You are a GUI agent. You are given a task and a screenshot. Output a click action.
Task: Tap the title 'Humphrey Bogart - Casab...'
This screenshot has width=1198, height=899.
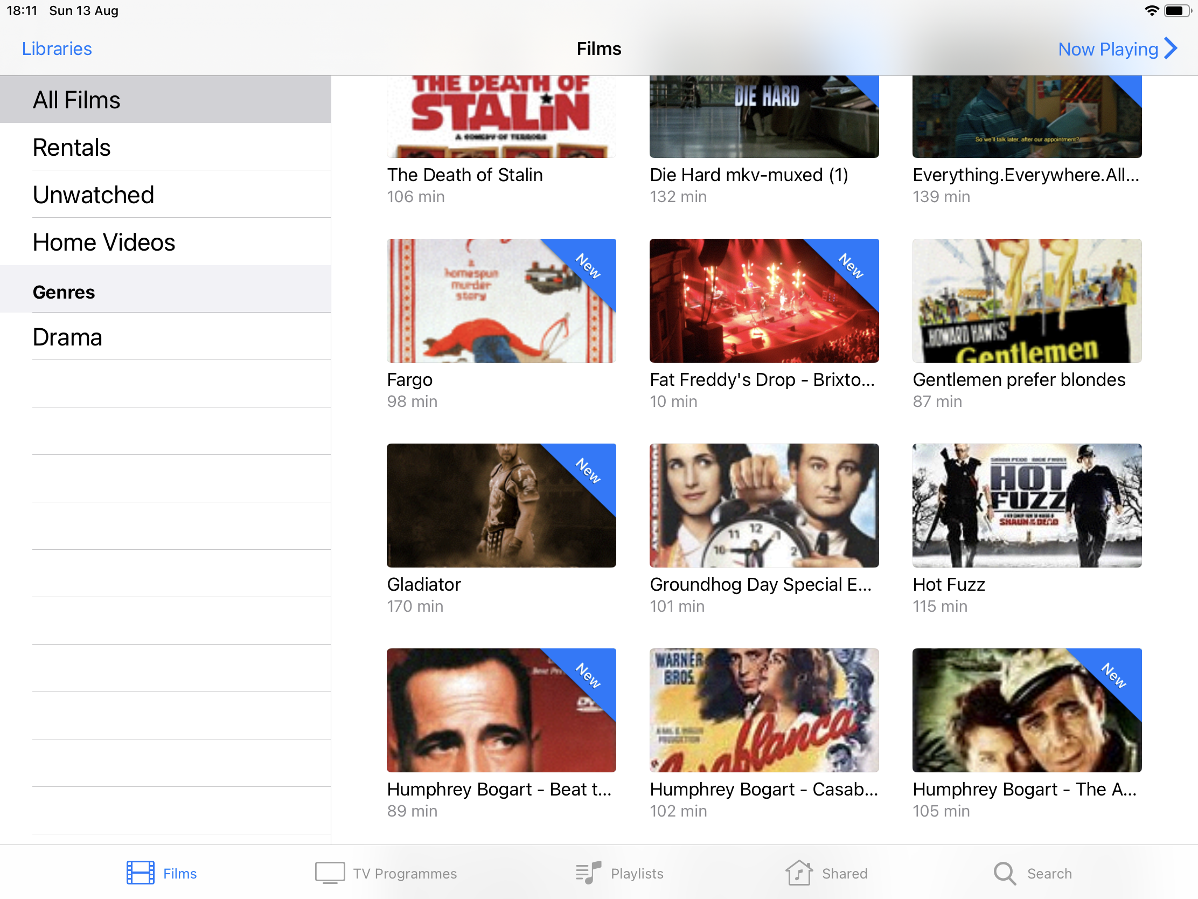(x=764, y=789)
